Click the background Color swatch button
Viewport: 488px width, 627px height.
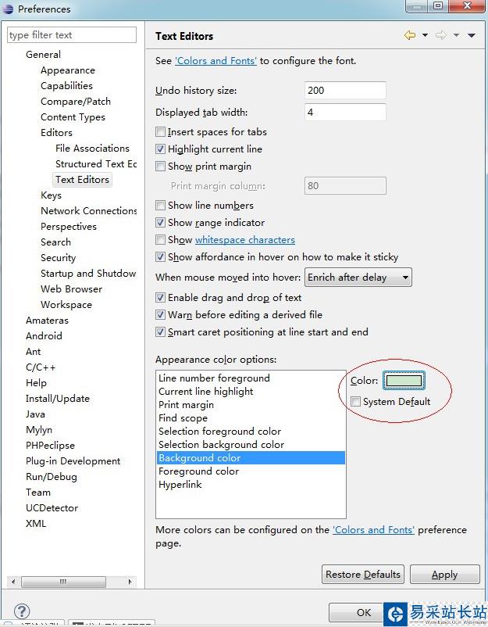point(403,381)
